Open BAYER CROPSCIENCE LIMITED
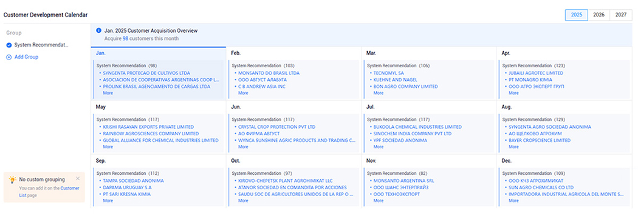 (x=540, y=141)
